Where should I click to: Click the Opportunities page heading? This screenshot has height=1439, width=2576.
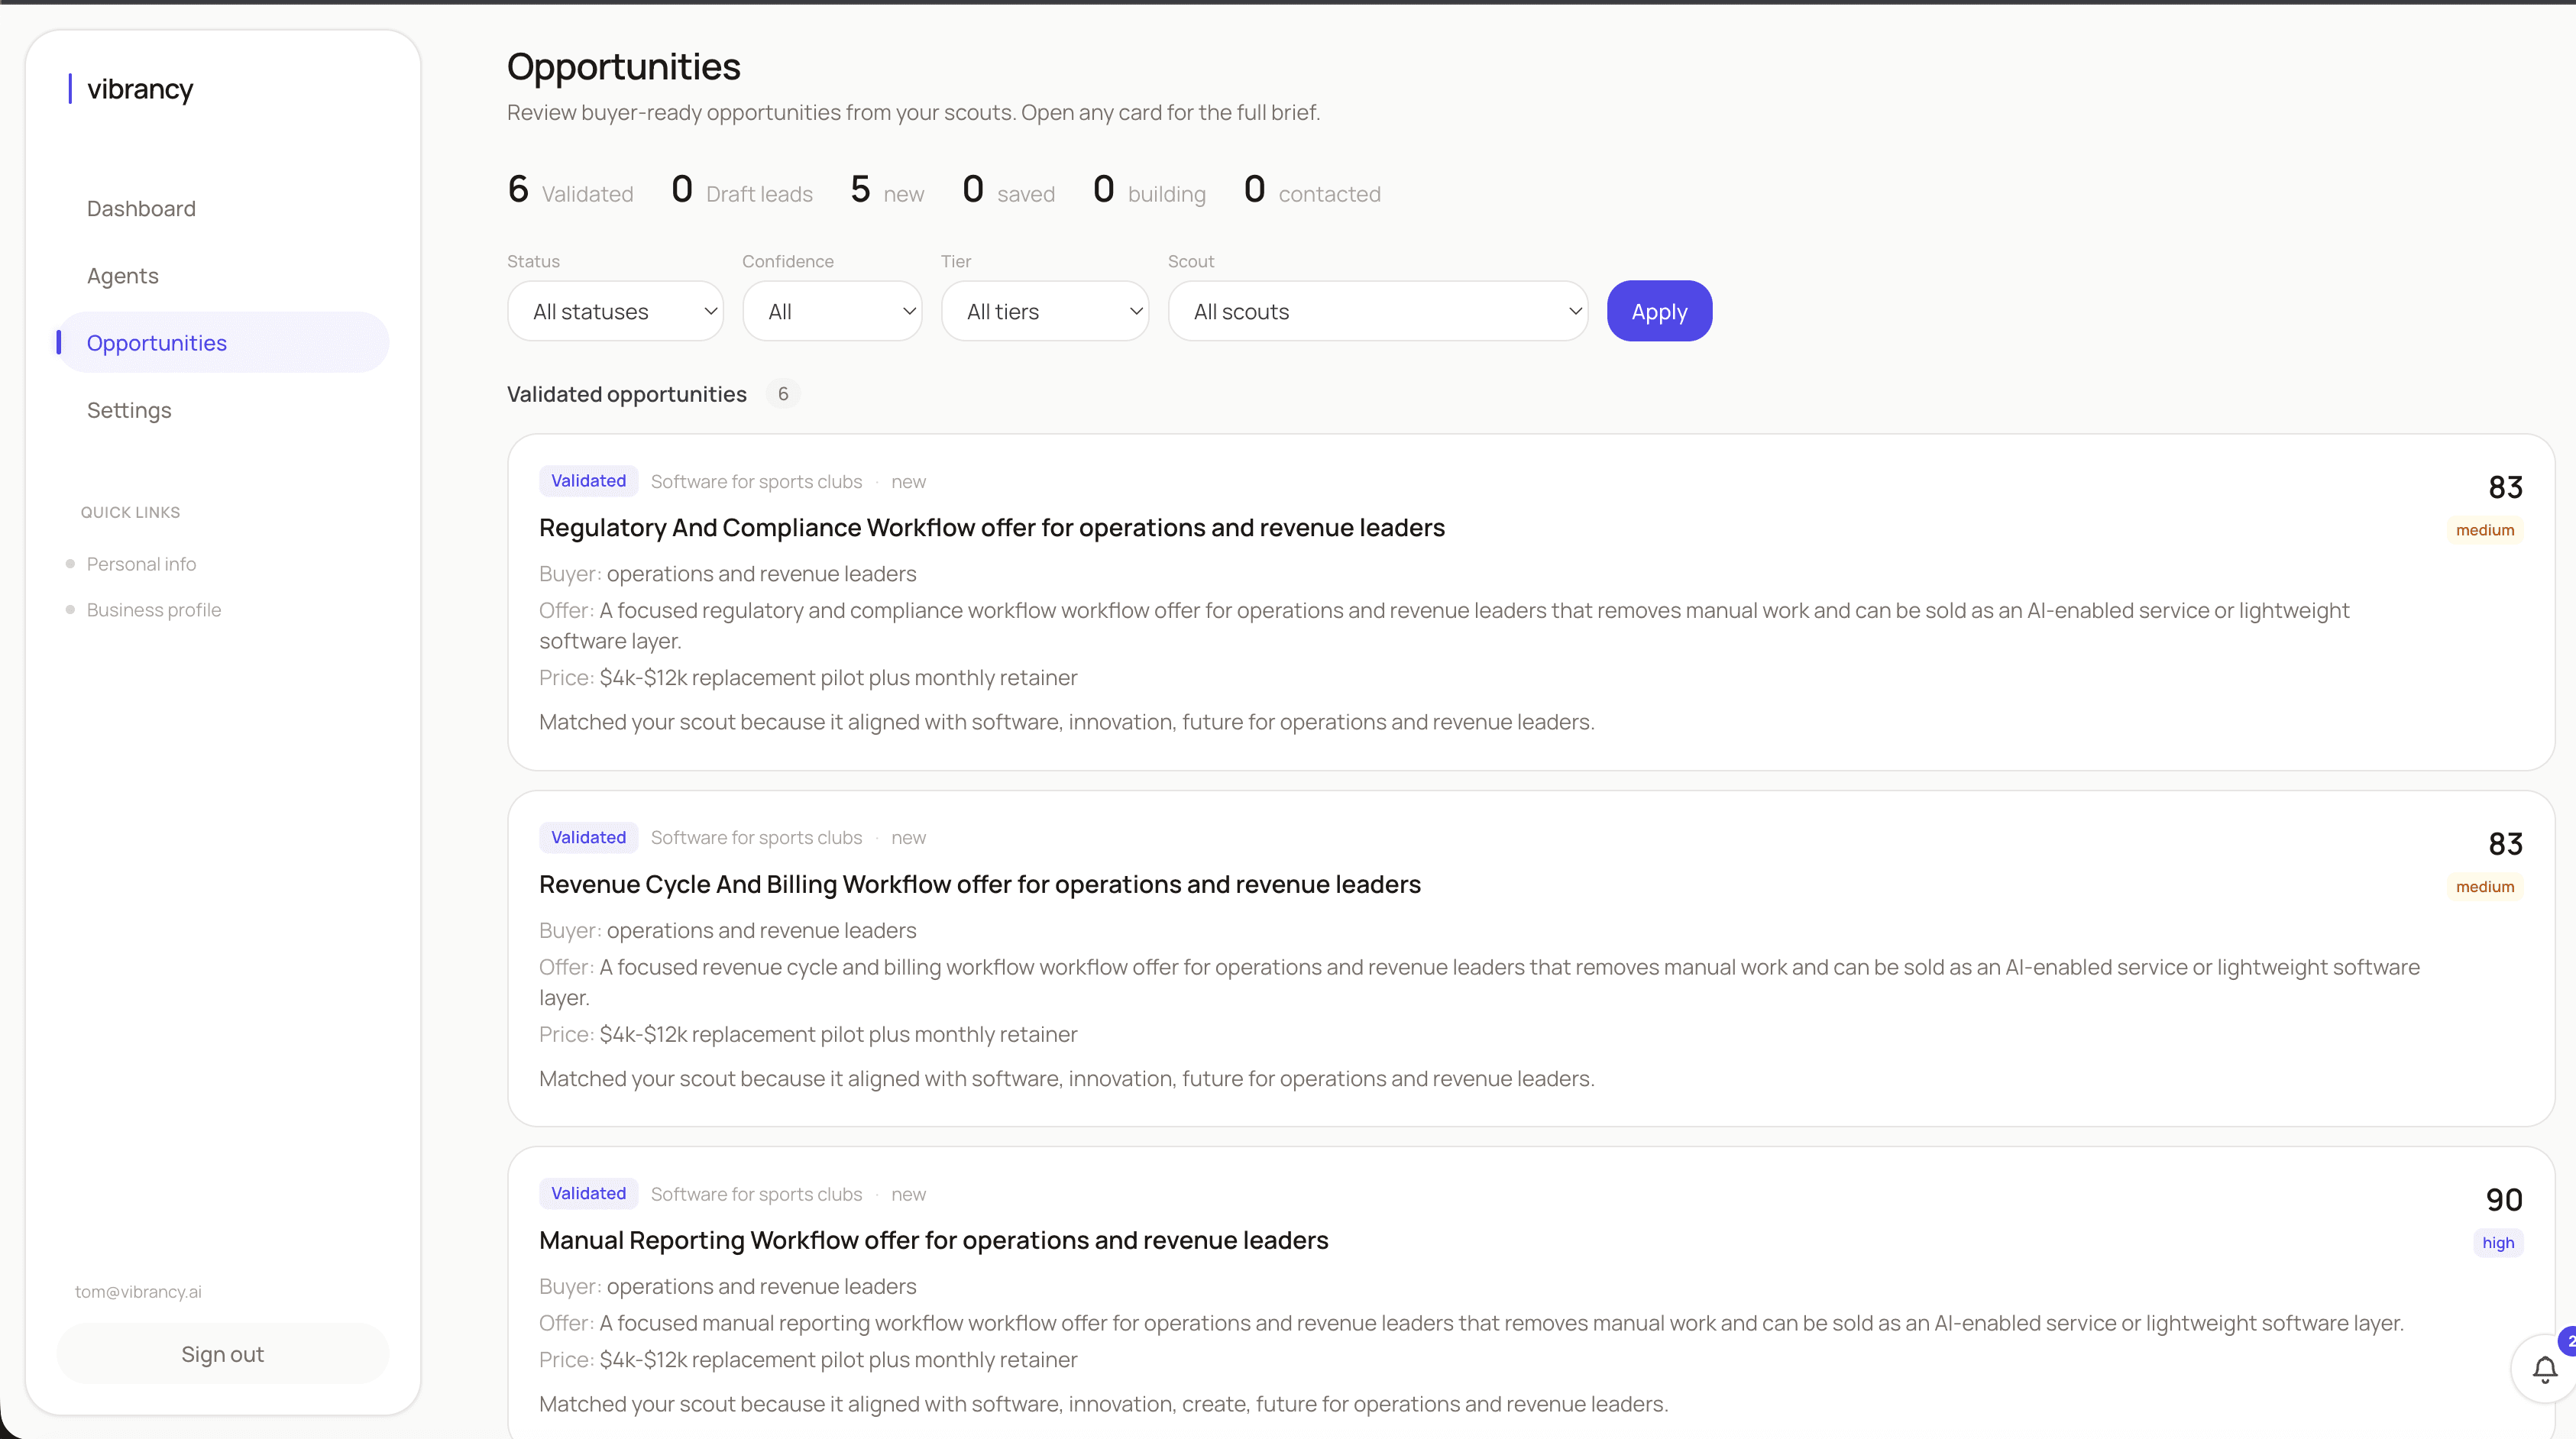click(x=624, y=67)
